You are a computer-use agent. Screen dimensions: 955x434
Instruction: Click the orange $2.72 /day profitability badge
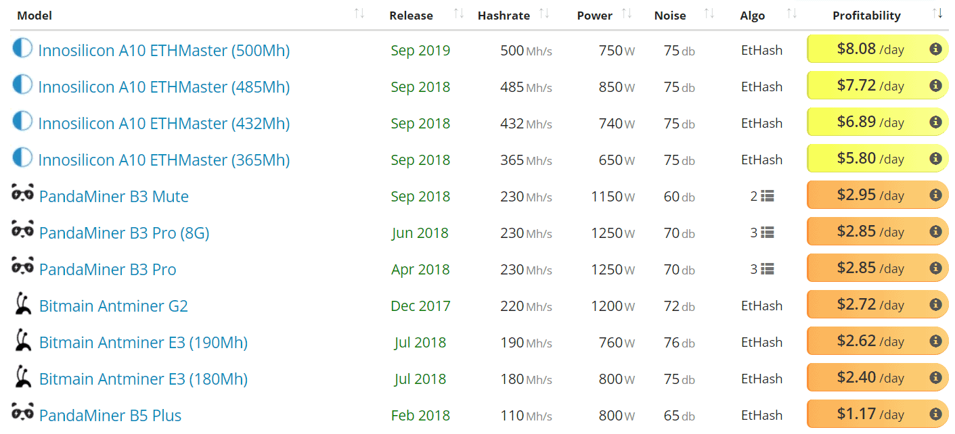pos(870,306)
